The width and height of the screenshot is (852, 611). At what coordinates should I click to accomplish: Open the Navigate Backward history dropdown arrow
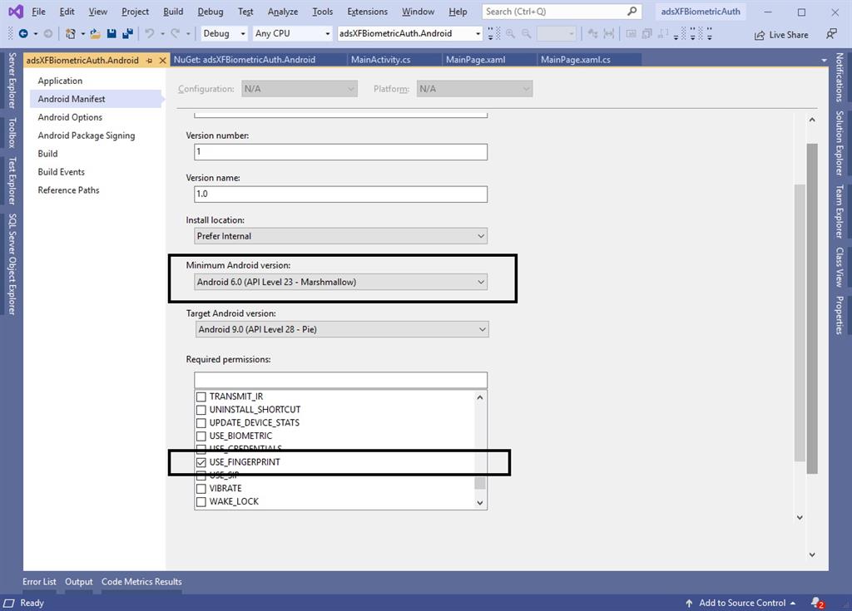click(x=36, y=34)
